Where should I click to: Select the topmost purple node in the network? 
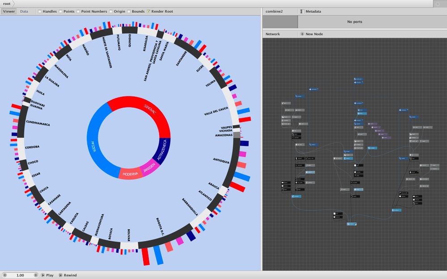tap(372, 124)
